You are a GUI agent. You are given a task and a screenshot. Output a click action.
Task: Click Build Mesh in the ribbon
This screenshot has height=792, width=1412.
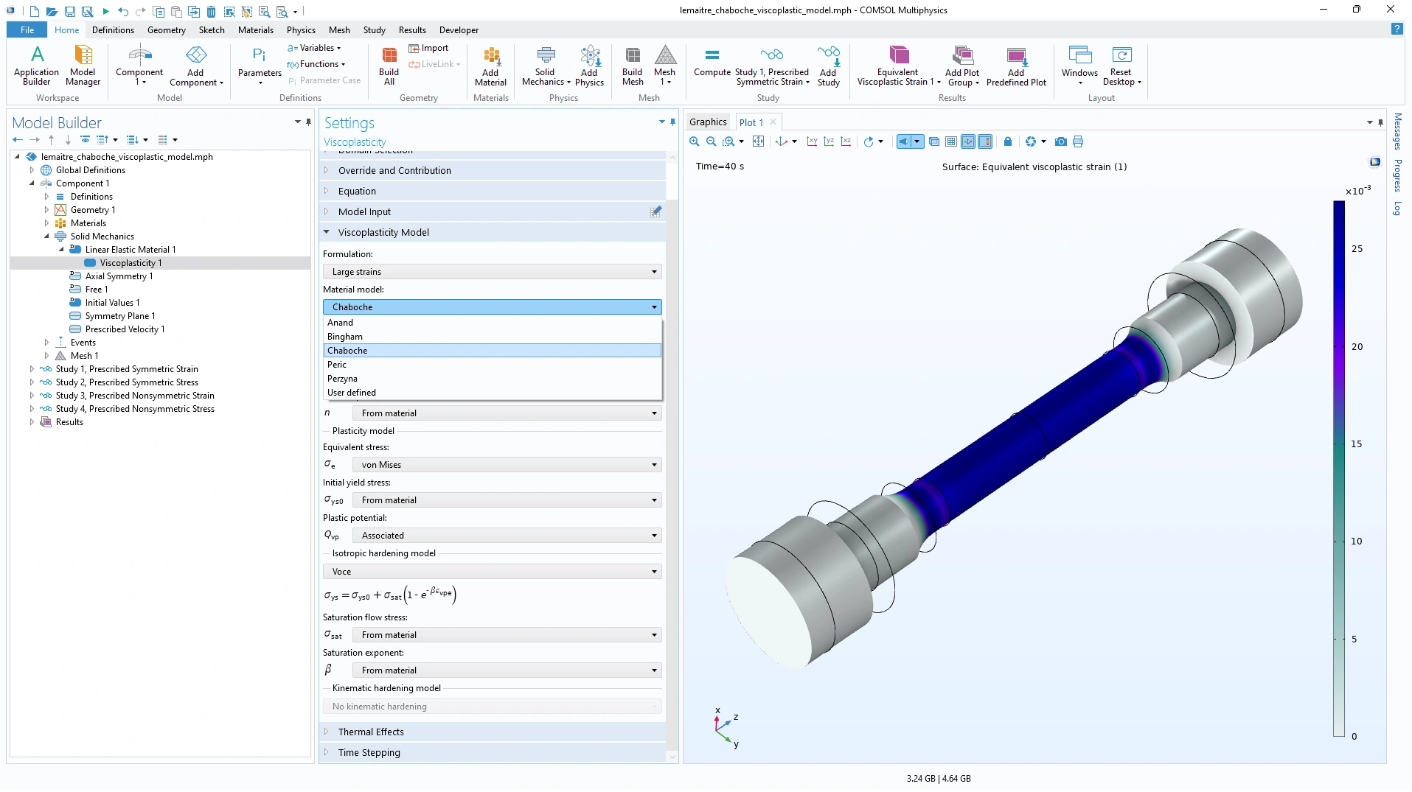tap(632, 66)
